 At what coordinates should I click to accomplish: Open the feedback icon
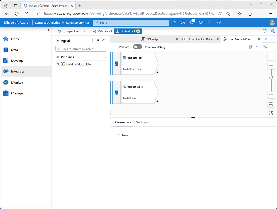pyautogui.click(x=219, y=22)
